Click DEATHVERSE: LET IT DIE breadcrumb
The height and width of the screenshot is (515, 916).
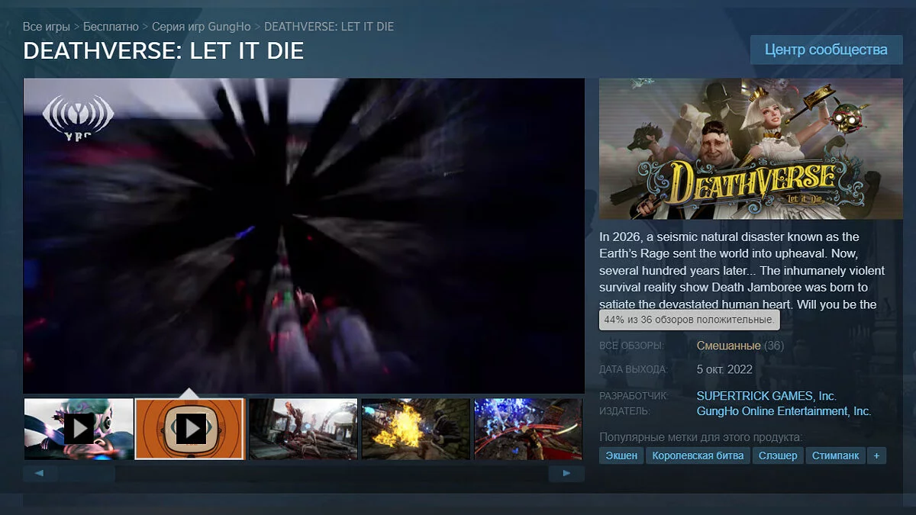pyautogui.click(x=329, y=27)
